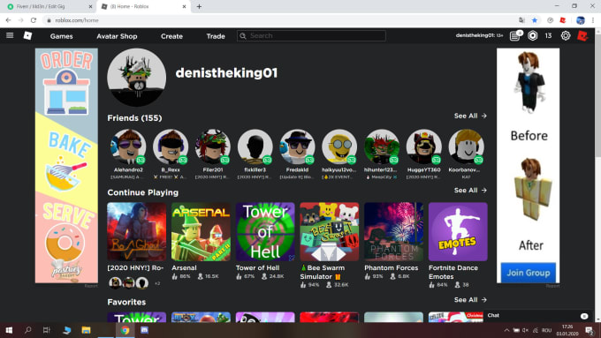Image resolution: width=601 pixels, height=338 pixels.
Task: Open Phantom Forces game thumbnail
Action: [393, 231]
